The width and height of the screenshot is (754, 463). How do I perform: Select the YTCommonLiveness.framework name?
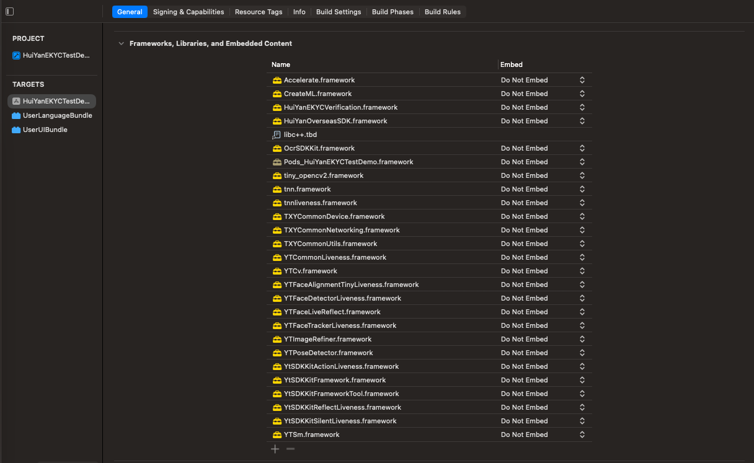click(335, 257)
